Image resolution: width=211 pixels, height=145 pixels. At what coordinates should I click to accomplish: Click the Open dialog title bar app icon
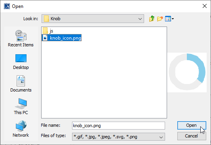(x=7, y=6)
